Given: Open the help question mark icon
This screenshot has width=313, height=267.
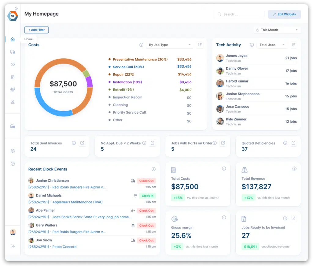Looking at the screenshot, I should [x=13, y=164].
